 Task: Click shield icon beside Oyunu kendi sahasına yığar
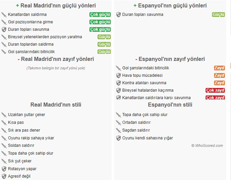118,138
